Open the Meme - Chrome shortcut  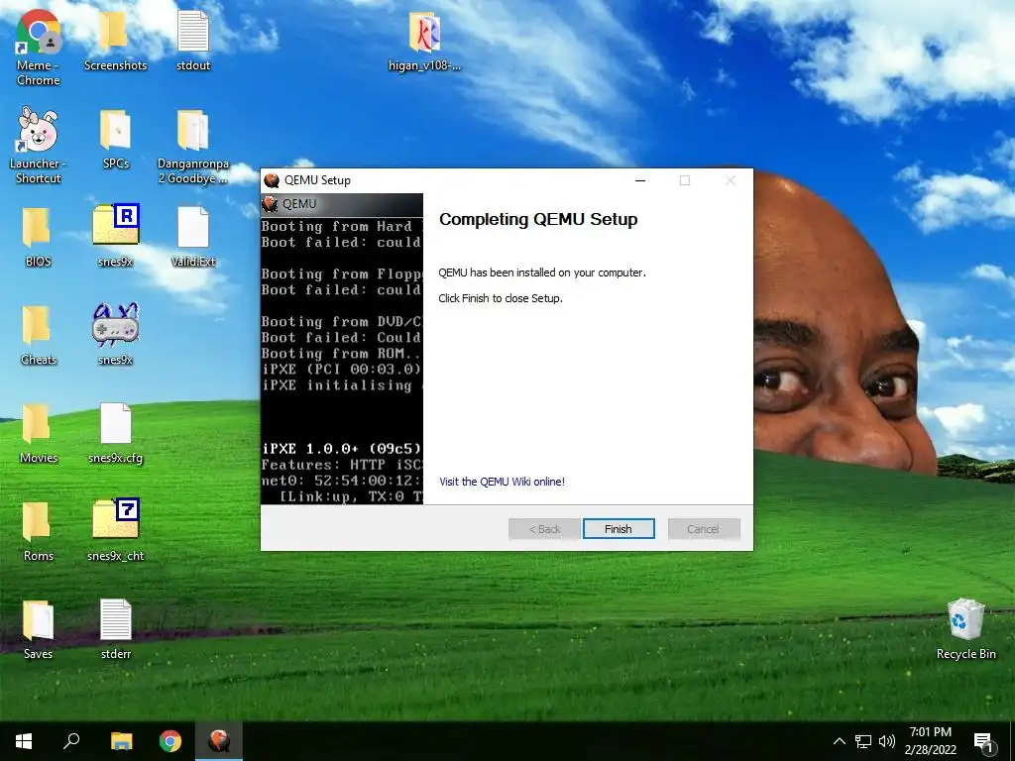[x=39, y=49]
